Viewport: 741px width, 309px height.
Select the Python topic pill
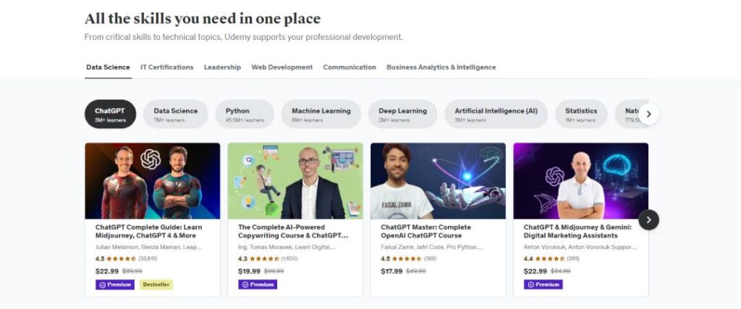245,114
